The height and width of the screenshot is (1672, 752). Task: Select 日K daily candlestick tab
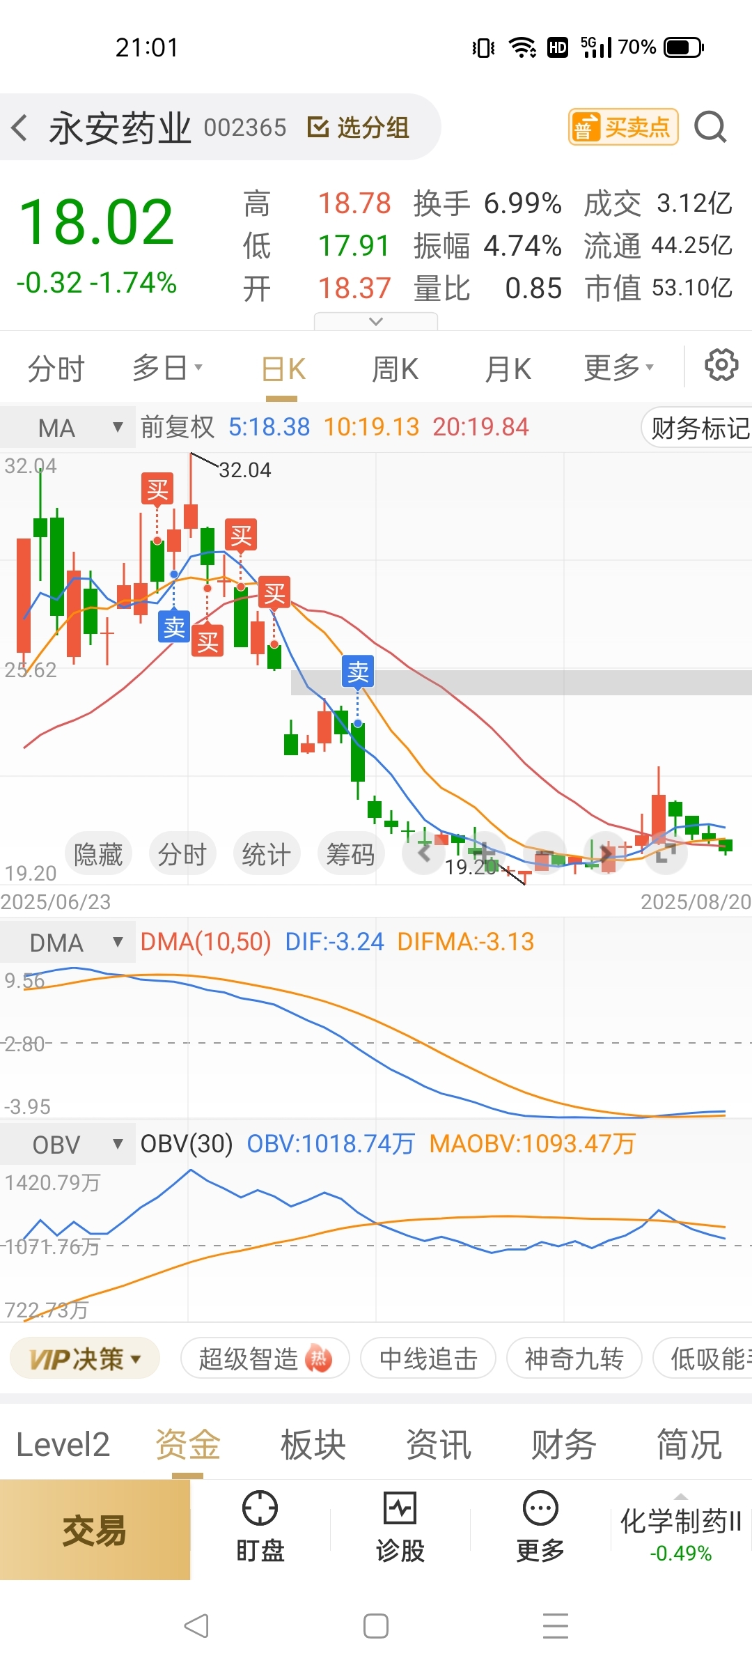tap(283, 369)
